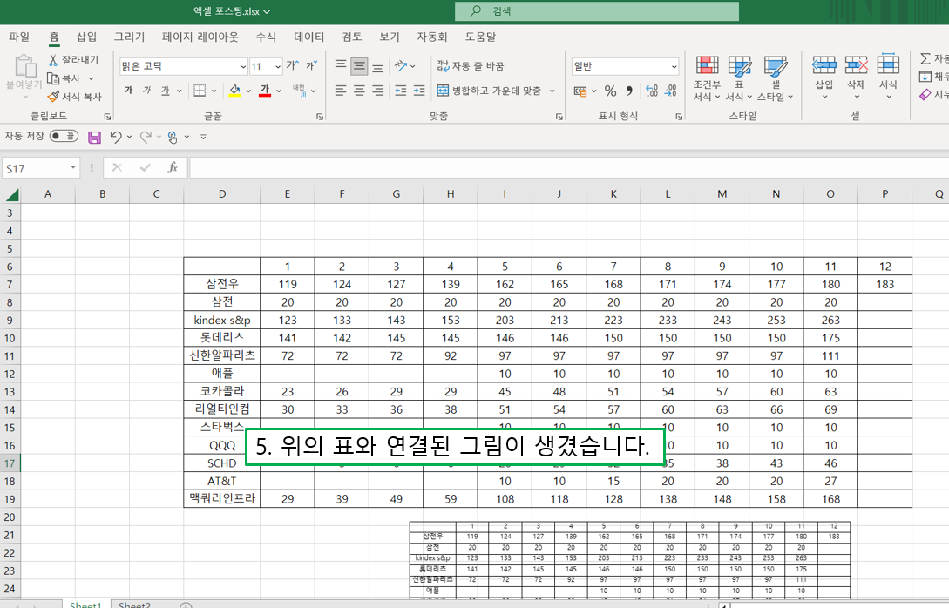
Task: Increase font size with the larger 가 icon
Action: click(x=292, y=65)
